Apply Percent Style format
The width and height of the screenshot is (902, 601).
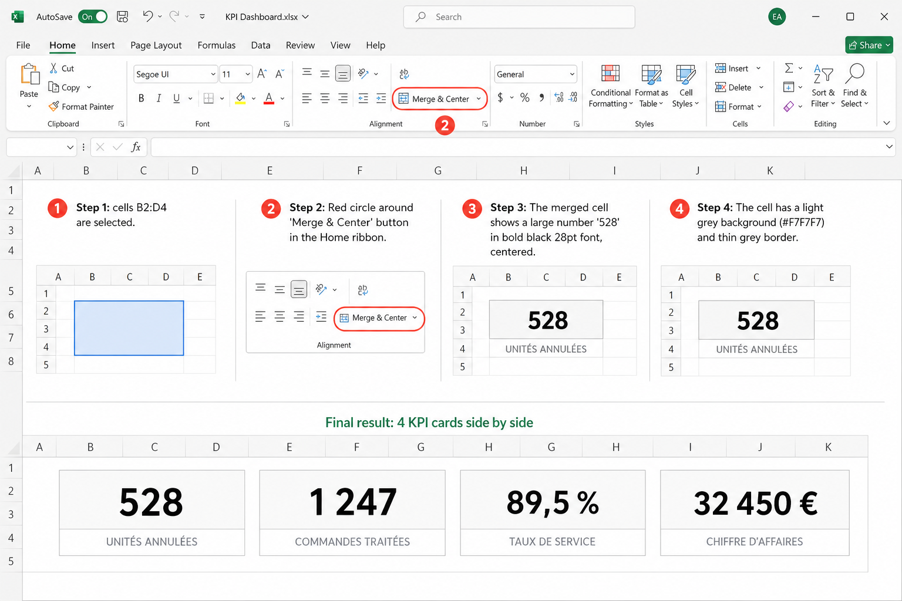(524, 97)
